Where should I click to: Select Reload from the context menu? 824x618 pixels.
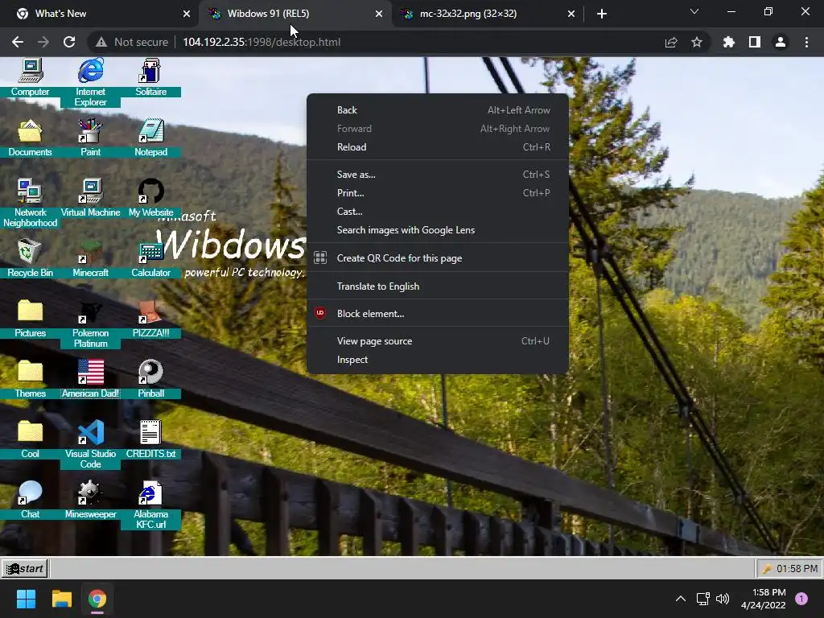(437, 147)
